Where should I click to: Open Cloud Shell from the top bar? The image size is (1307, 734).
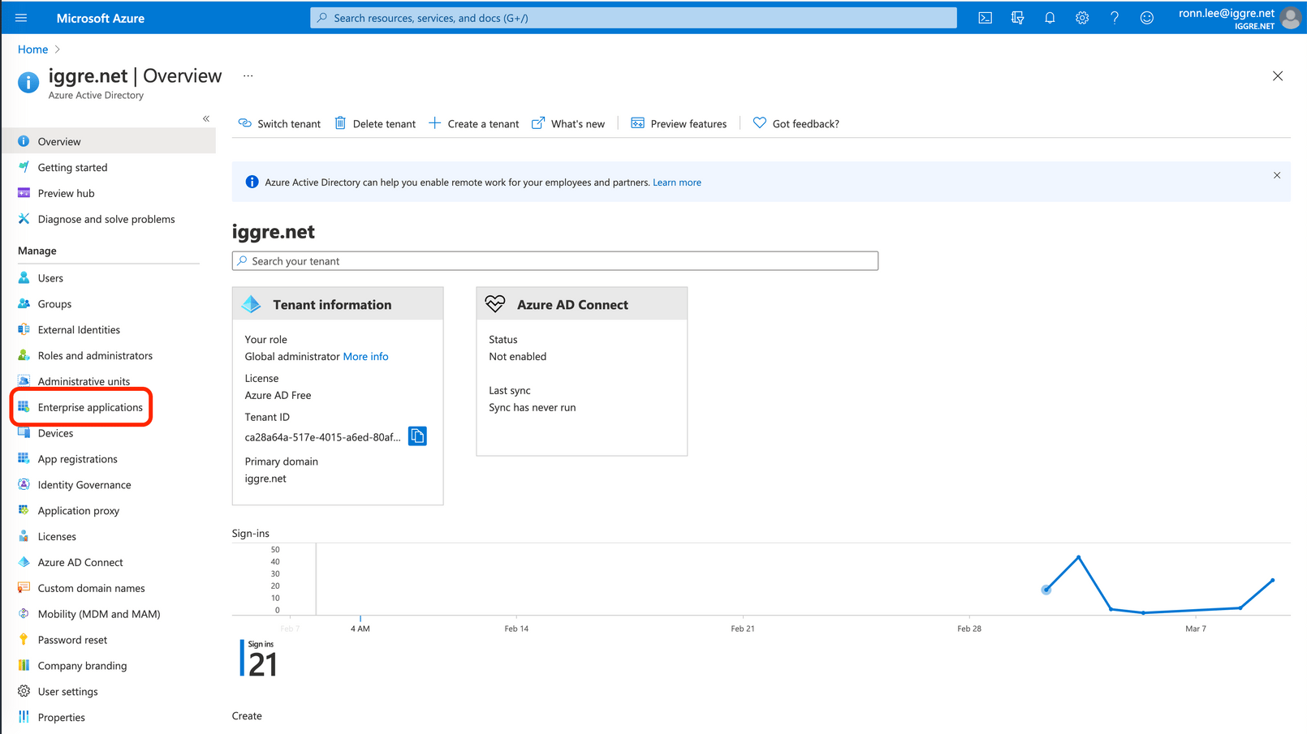click(x=985, y=18)
